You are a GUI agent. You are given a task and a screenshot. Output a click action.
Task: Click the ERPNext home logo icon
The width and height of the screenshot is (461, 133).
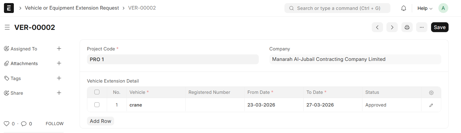pyautogui.click(x=9, y=8)
